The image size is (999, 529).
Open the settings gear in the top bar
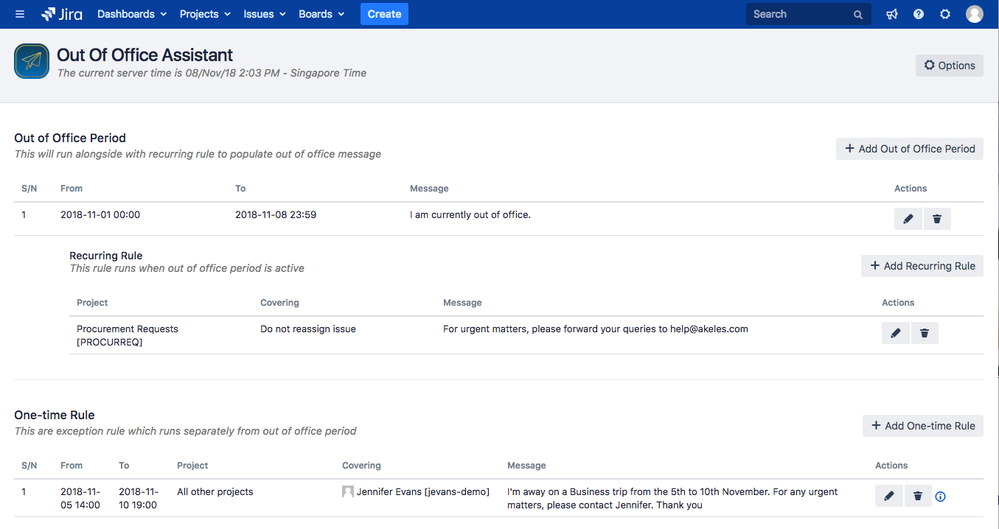point(945,14)
